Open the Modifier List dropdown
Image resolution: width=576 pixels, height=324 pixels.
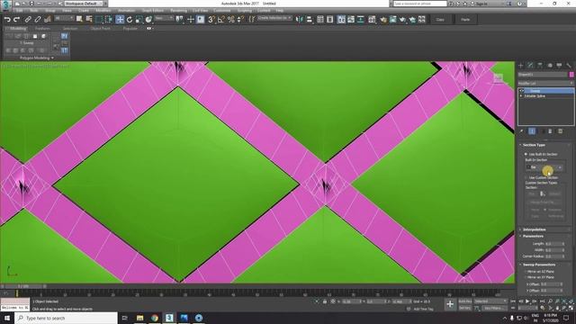(x=545, y=84)
